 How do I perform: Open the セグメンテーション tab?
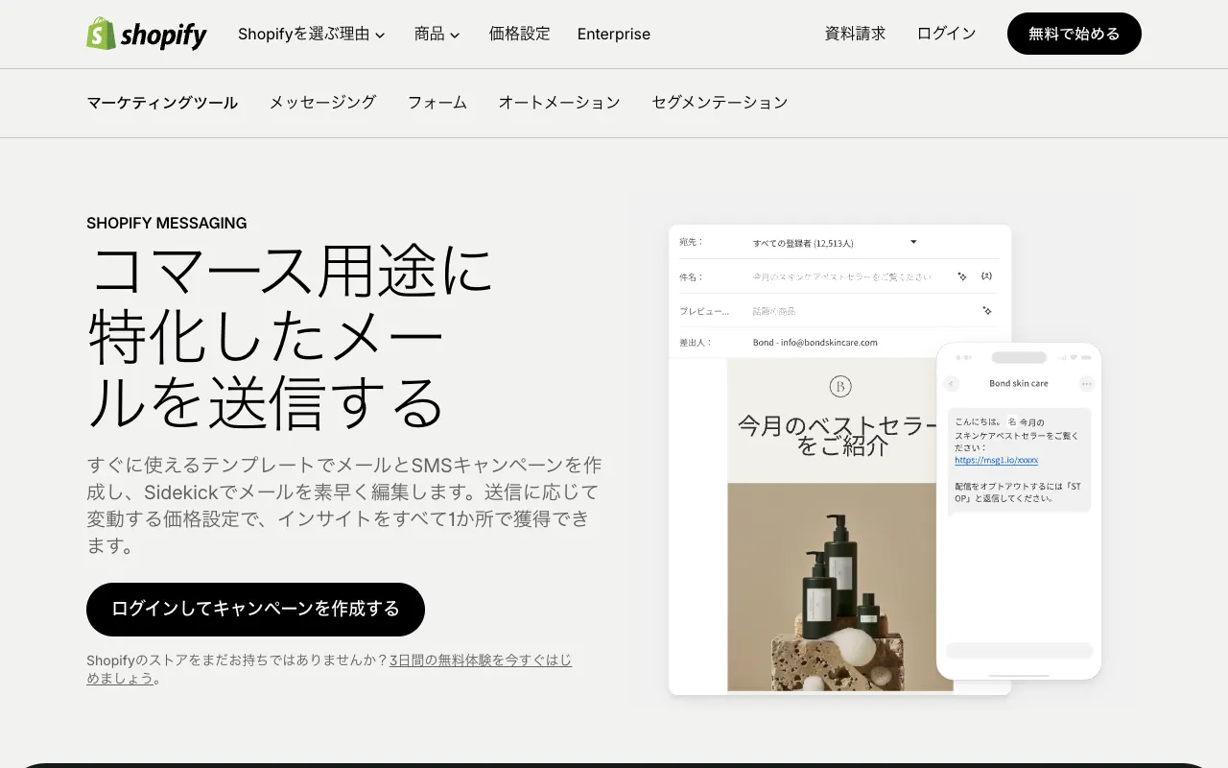tap(720, 103)
